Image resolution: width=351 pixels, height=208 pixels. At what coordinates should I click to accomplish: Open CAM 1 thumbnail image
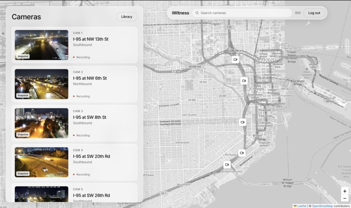(42, 45)
